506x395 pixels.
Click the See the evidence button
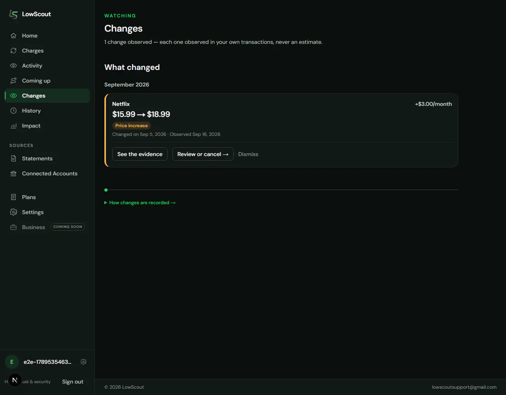(x=140, y=154)
